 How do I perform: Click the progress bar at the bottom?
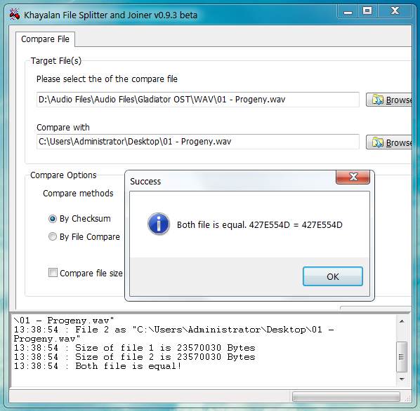point(346,396)
